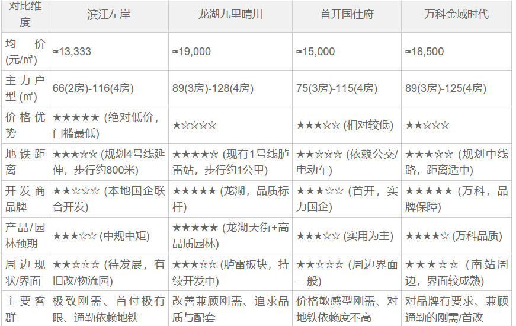Select the price cell ≈15,000
The width and height of the screenshot is (516, 326).
coord(347,52)
